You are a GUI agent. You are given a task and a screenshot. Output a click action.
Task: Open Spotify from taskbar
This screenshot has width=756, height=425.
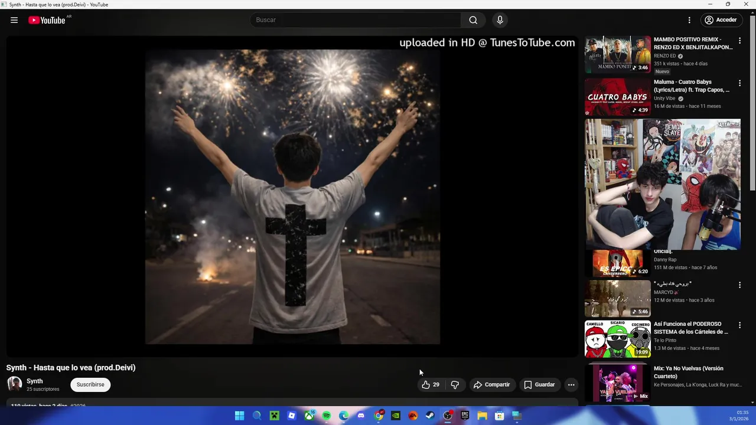pyautogui.click(x=327, y=416)
